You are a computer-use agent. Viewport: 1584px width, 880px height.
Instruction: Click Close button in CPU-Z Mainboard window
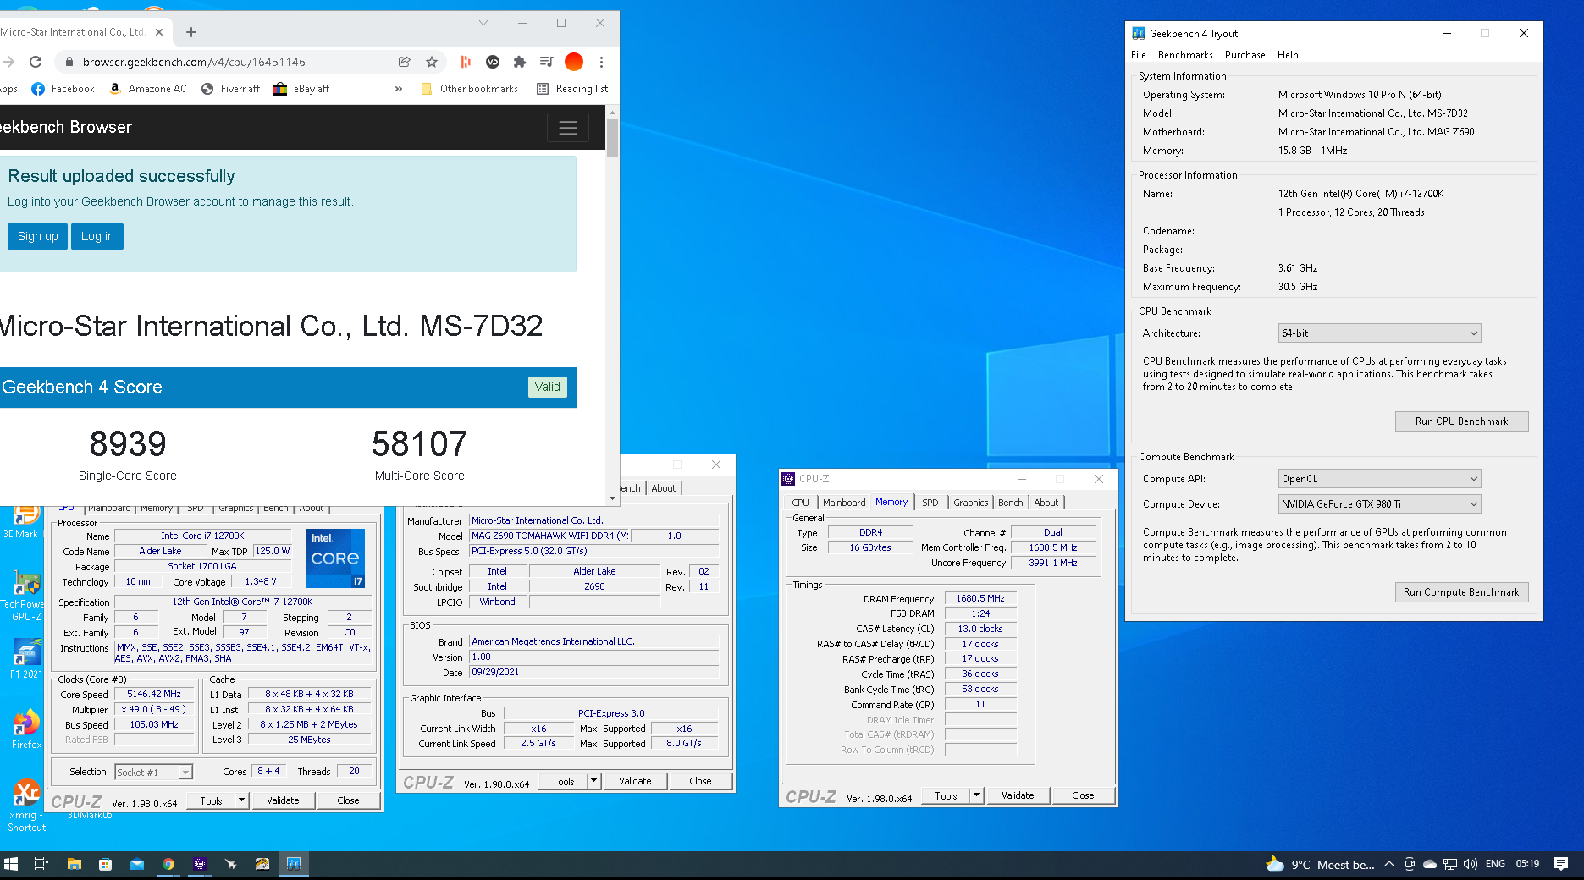click(x=700, y=781)
